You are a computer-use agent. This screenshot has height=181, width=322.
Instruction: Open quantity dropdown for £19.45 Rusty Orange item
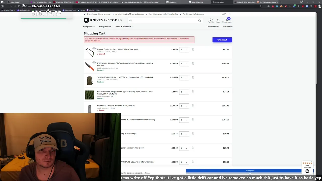[184, 134]
